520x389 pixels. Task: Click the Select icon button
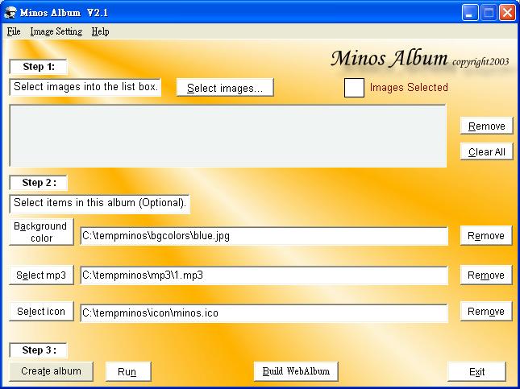(41, 312)
